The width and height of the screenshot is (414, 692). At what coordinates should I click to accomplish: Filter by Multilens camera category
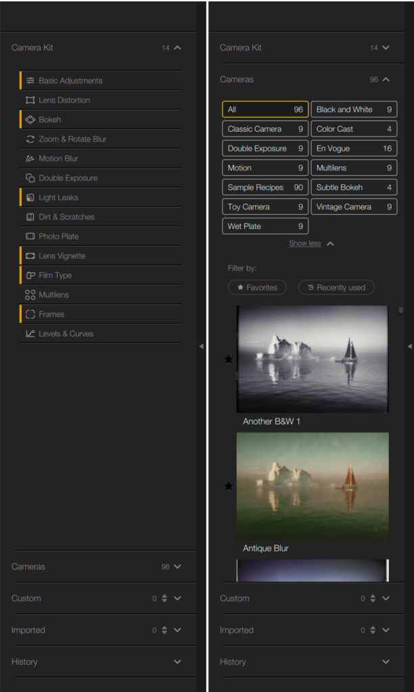(354, 168)
